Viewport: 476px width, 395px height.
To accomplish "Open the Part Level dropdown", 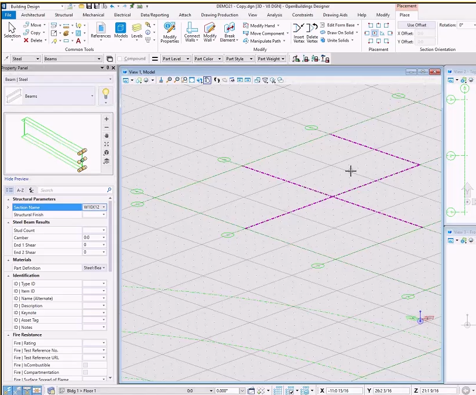I will click(176, 59).
